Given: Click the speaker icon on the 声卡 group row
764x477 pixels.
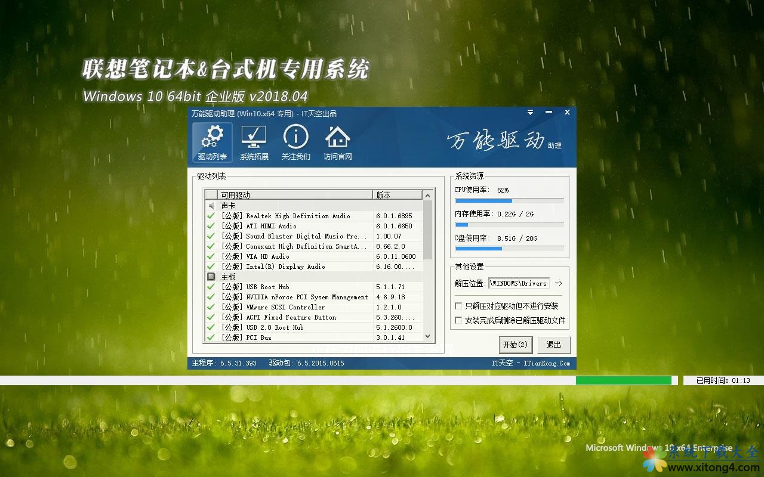Looking at the screenshot, I should [212, 205].
